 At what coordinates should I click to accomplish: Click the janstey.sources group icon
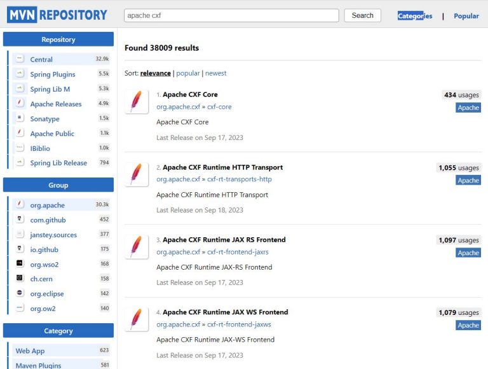pos(20,233)
